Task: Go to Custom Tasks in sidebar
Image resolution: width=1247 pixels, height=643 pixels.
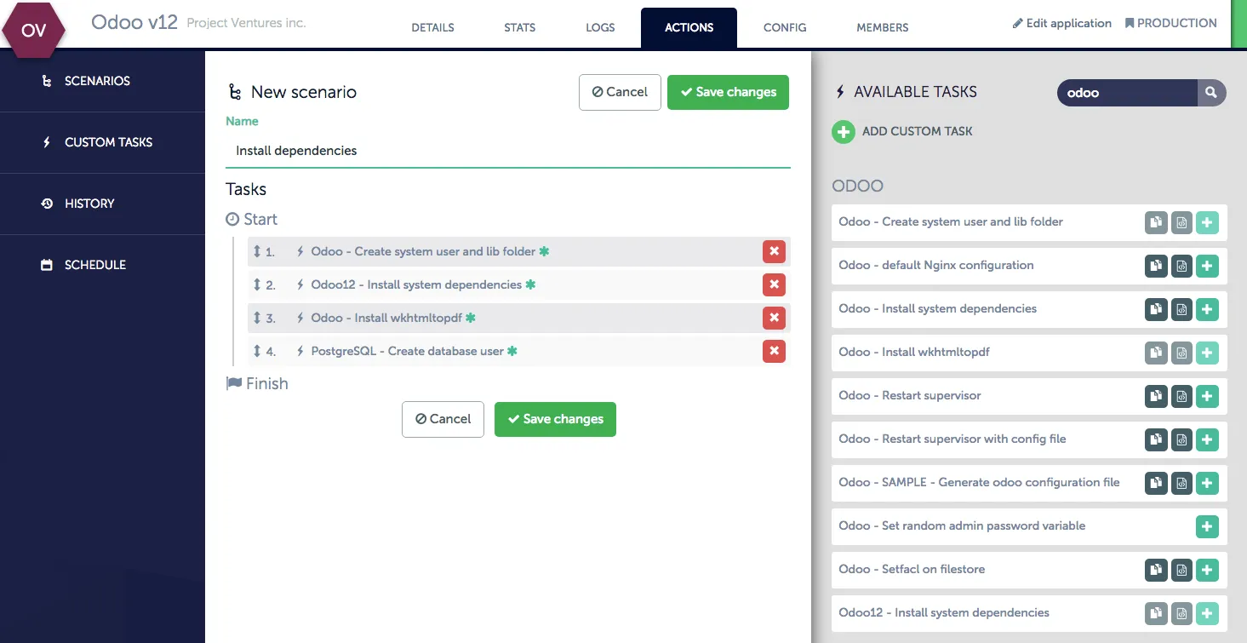Action: [x=108, y=142]
